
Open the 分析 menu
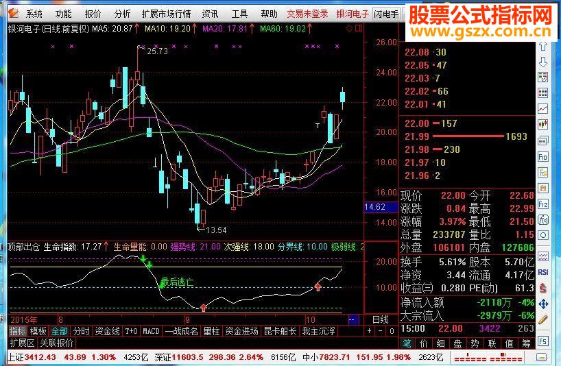[x=122, y=14]
